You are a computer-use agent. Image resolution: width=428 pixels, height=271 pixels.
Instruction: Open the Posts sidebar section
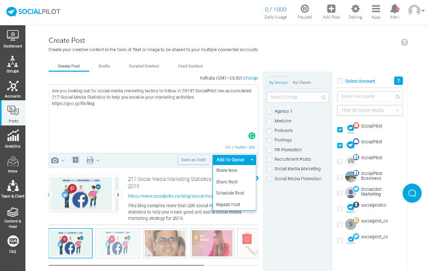[x=13, y=113]
